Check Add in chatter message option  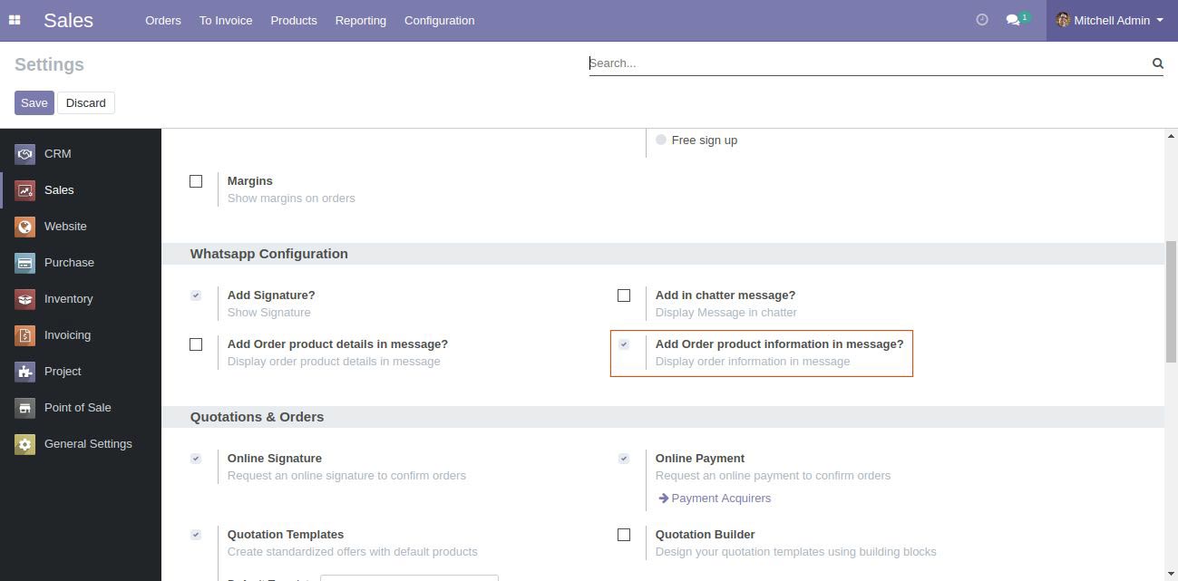(624, 295)
